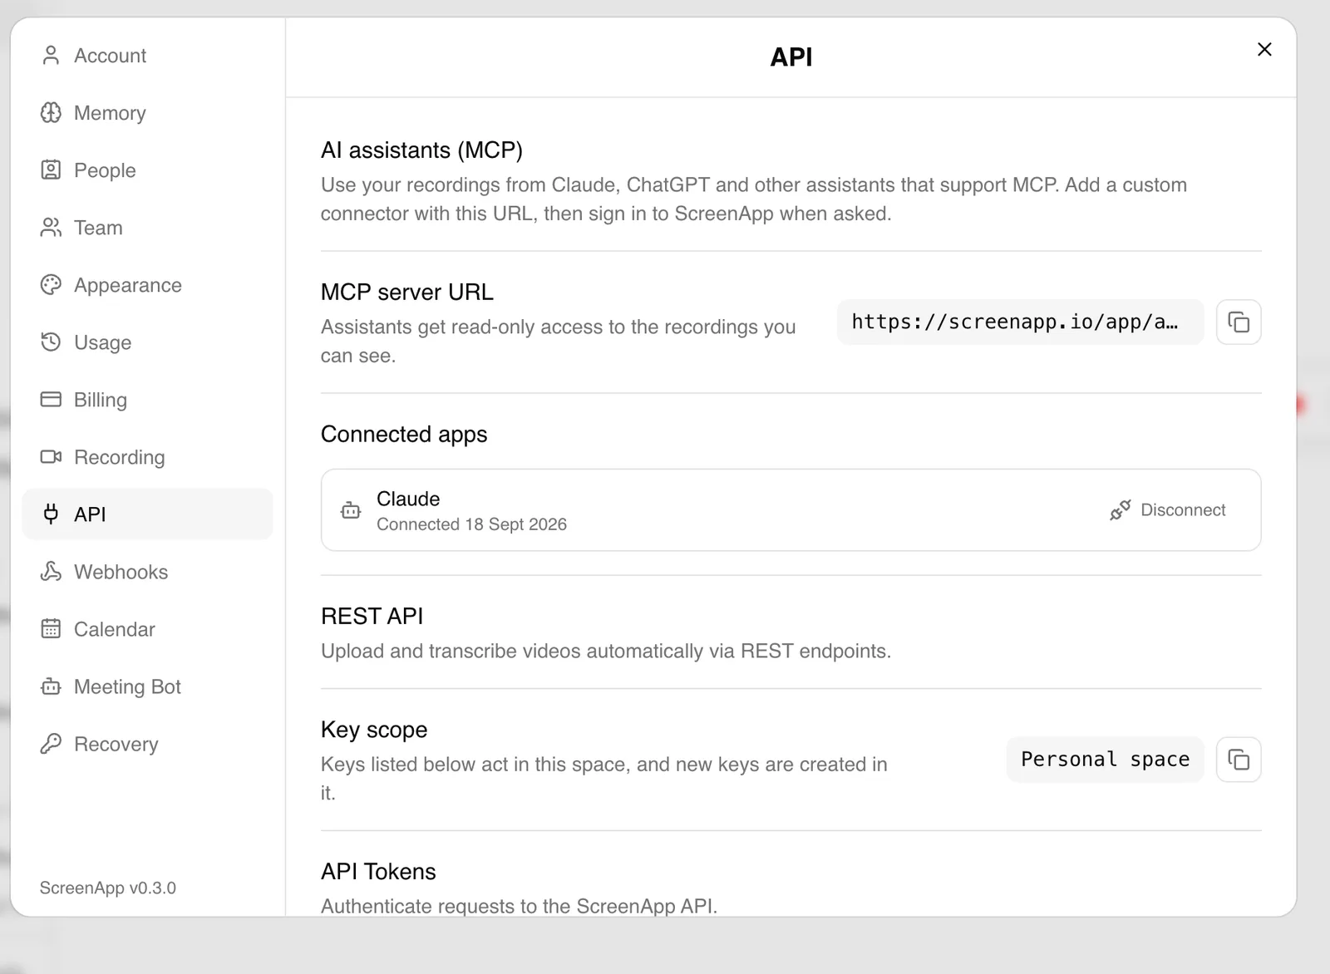1330x974 pixels.
Task: Disconnect the Claude connected app
Action: tap(1168, 510)
